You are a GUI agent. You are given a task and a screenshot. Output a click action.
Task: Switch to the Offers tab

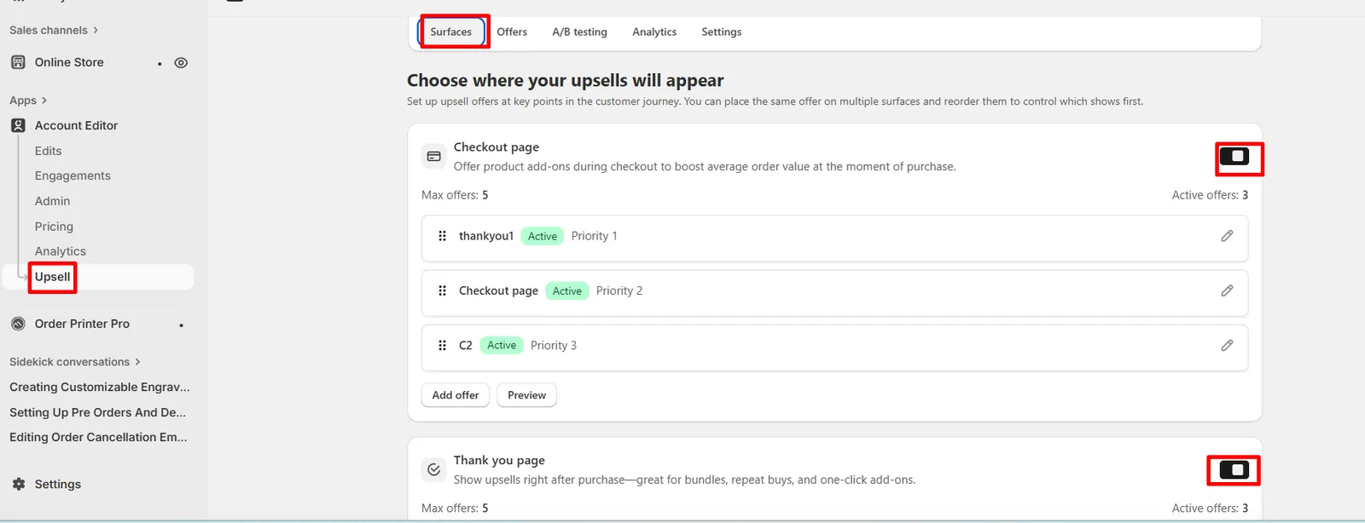click(x=512, y=32)
